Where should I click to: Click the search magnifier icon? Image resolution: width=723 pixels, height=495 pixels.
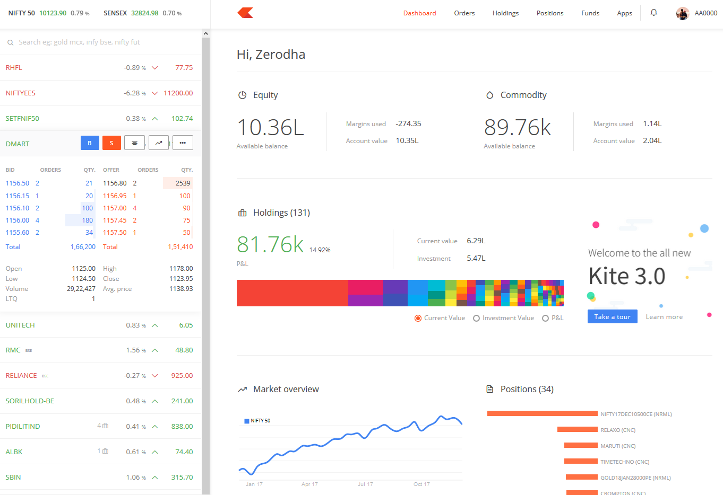point(10,42)
